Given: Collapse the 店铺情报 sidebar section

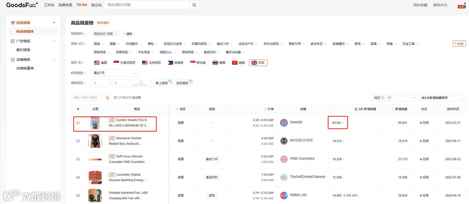Looking at the screenshot, I should coord(54,60).
